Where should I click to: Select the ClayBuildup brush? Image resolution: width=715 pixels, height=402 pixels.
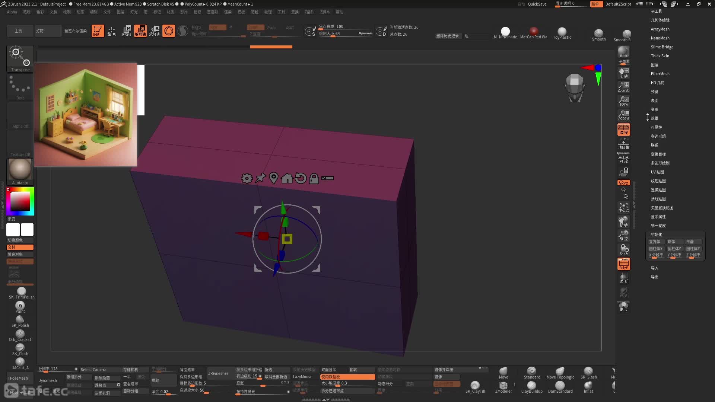[x=532, y=387]
